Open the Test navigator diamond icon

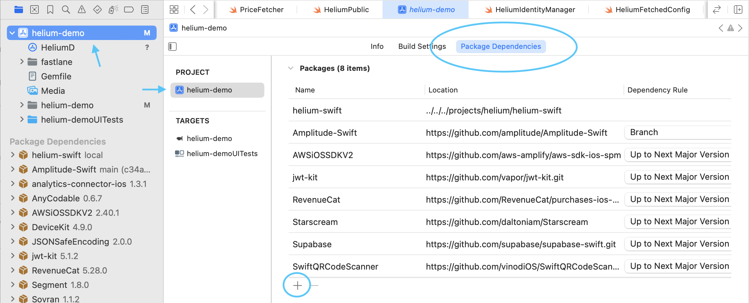pyautogui.click(x=98, y=10)
